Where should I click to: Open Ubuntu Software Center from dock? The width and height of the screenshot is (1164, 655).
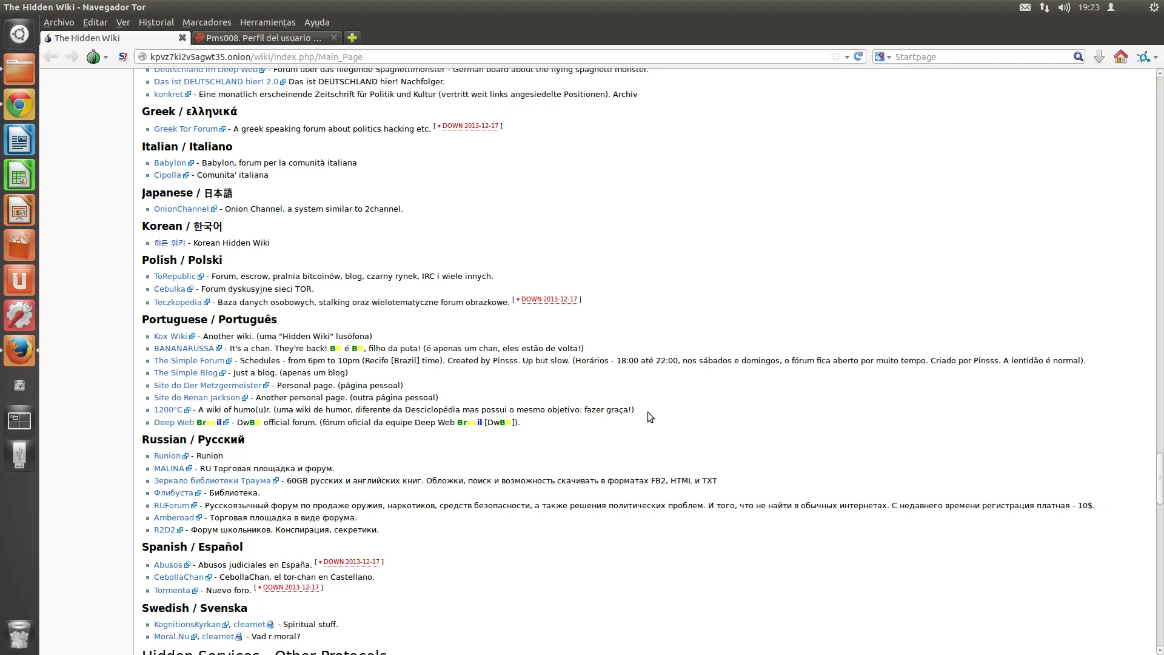tap(19, 245)
